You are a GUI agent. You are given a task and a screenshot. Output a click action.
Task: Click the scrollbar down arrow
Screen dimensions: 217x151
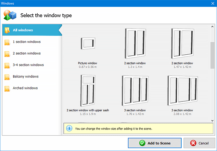(x=212, y=121)
